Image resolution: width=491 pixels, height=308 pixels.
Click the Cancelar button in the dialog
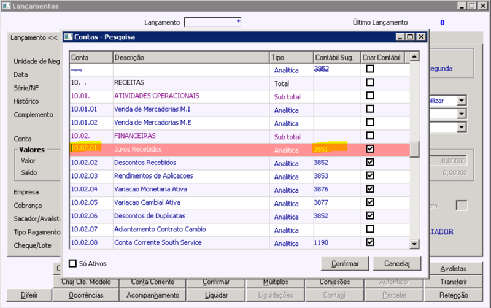pos(397,264)
